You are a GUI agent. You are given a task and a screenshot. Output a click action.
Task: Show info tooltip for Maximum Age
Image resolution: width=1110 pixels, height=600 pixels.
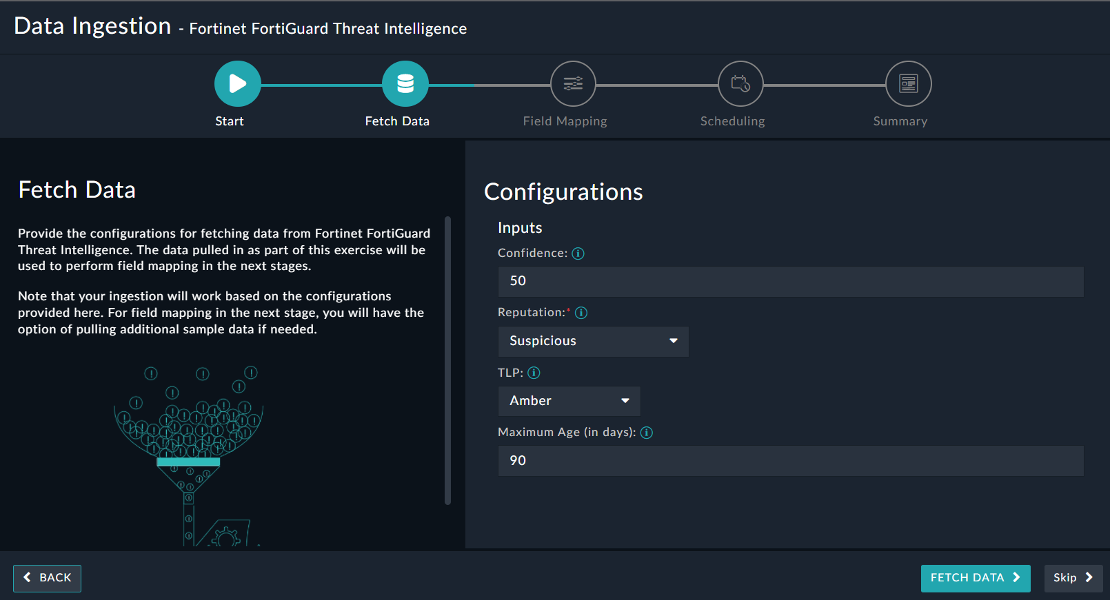pyautogui.click(x=647, y=433)
